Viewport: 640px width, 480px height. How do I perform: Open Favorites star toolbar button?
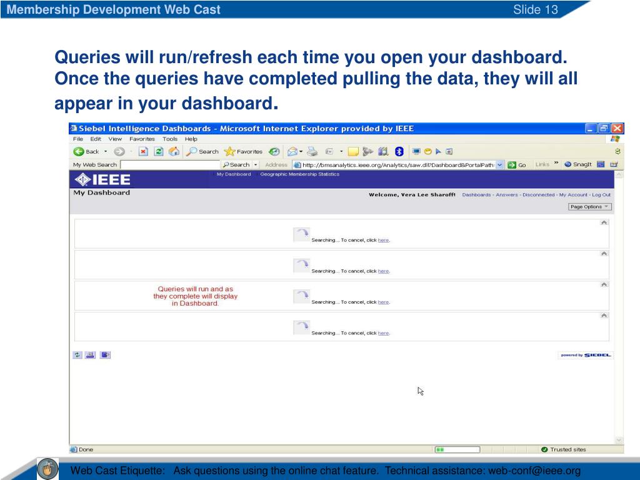pyautogui.click(x=244, y=152)
